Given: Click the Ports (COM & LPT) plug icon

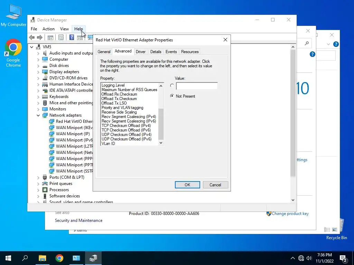Looking at the screenshot, I should (45, 177).
